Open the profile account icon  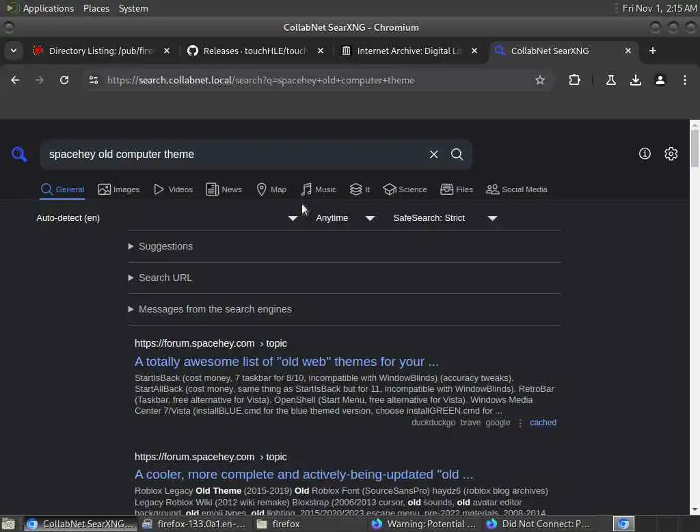pyautogui.click(x=660, y=80)
